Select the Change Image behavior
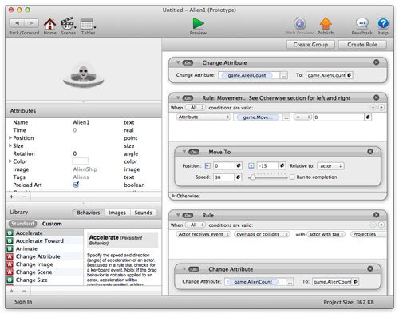The image size is (399, 314). point(45,264)
